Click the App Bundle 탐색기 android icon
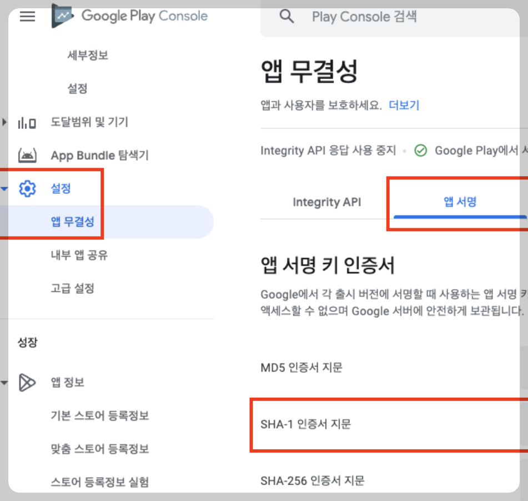The image size is (528, 501). click(27, 156)
